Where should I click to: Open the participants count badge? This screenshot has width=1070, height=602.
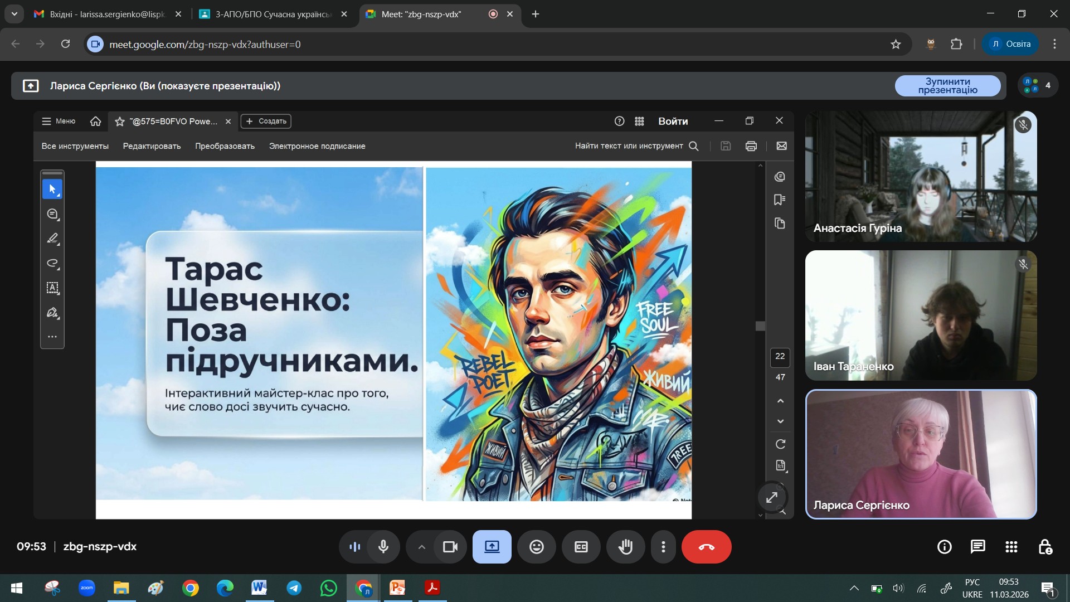tap(1038, 85)
